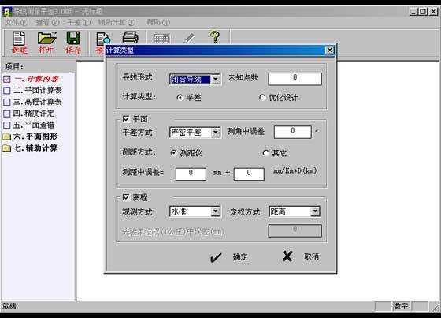Screen dimensions: 441x318
Task: Open the 文件(F) menu
Action: pos(17,22)
